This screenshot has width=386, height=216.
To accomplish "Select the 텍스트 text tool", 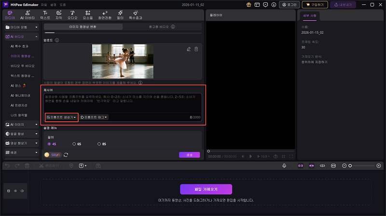I will [x=45, y=15].
